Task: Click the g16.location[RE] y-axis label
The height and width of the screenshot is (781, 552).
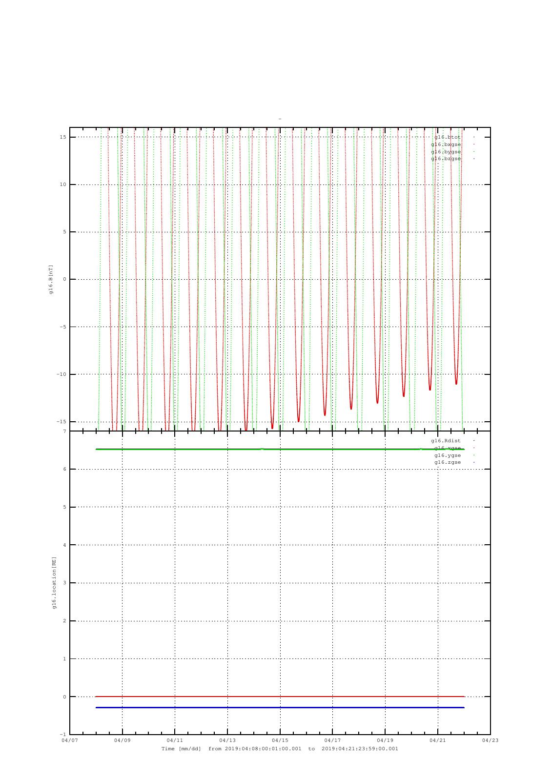Action: point(54,583)
